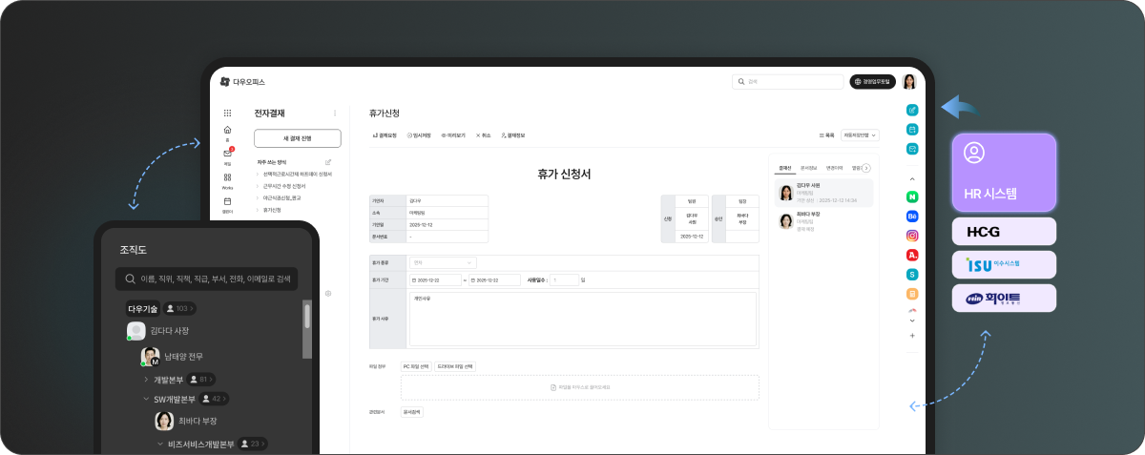Open the 자동저장안함 dropdown

pyautogui.click(x=860, y=135)
